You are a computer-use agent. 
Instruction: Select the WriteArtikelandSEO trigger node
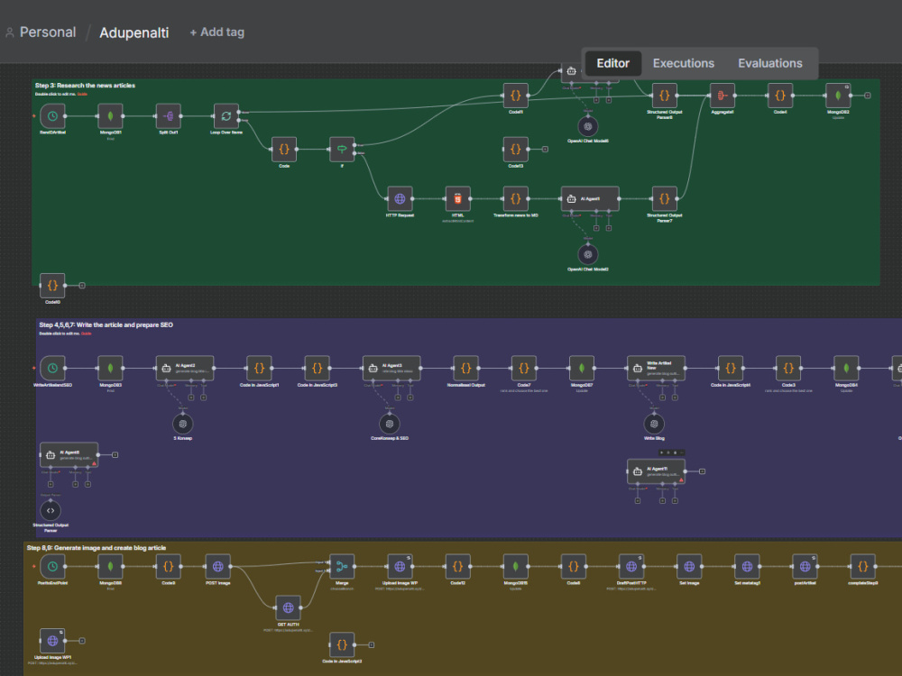click(x=52, y=369)
